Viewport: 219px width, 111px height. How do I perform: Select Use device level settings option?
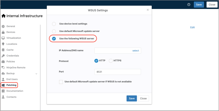click(54, 24)
